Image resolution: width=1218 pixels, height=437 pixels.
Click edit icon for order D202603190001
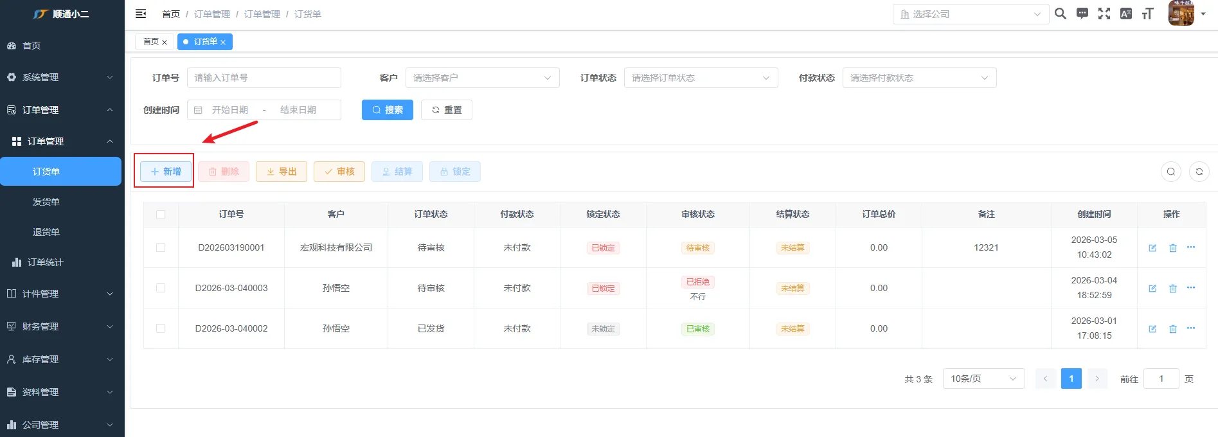(x=1152, y=248)
